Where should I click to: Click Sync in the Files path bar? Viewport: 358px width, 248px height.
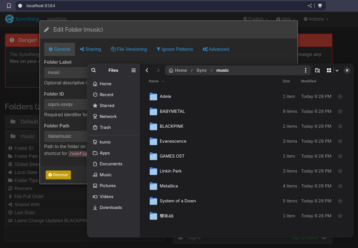[x=202, y=70]
